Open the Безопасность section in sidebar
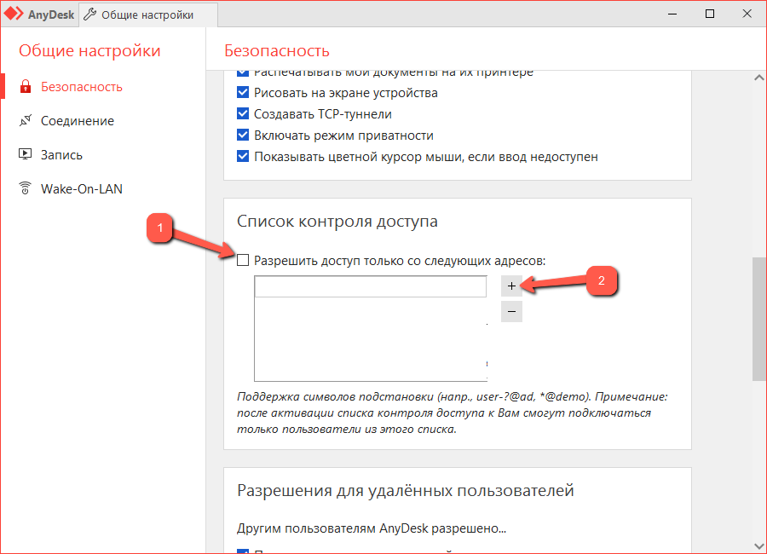The image size is (767, 554). (81, 87)
